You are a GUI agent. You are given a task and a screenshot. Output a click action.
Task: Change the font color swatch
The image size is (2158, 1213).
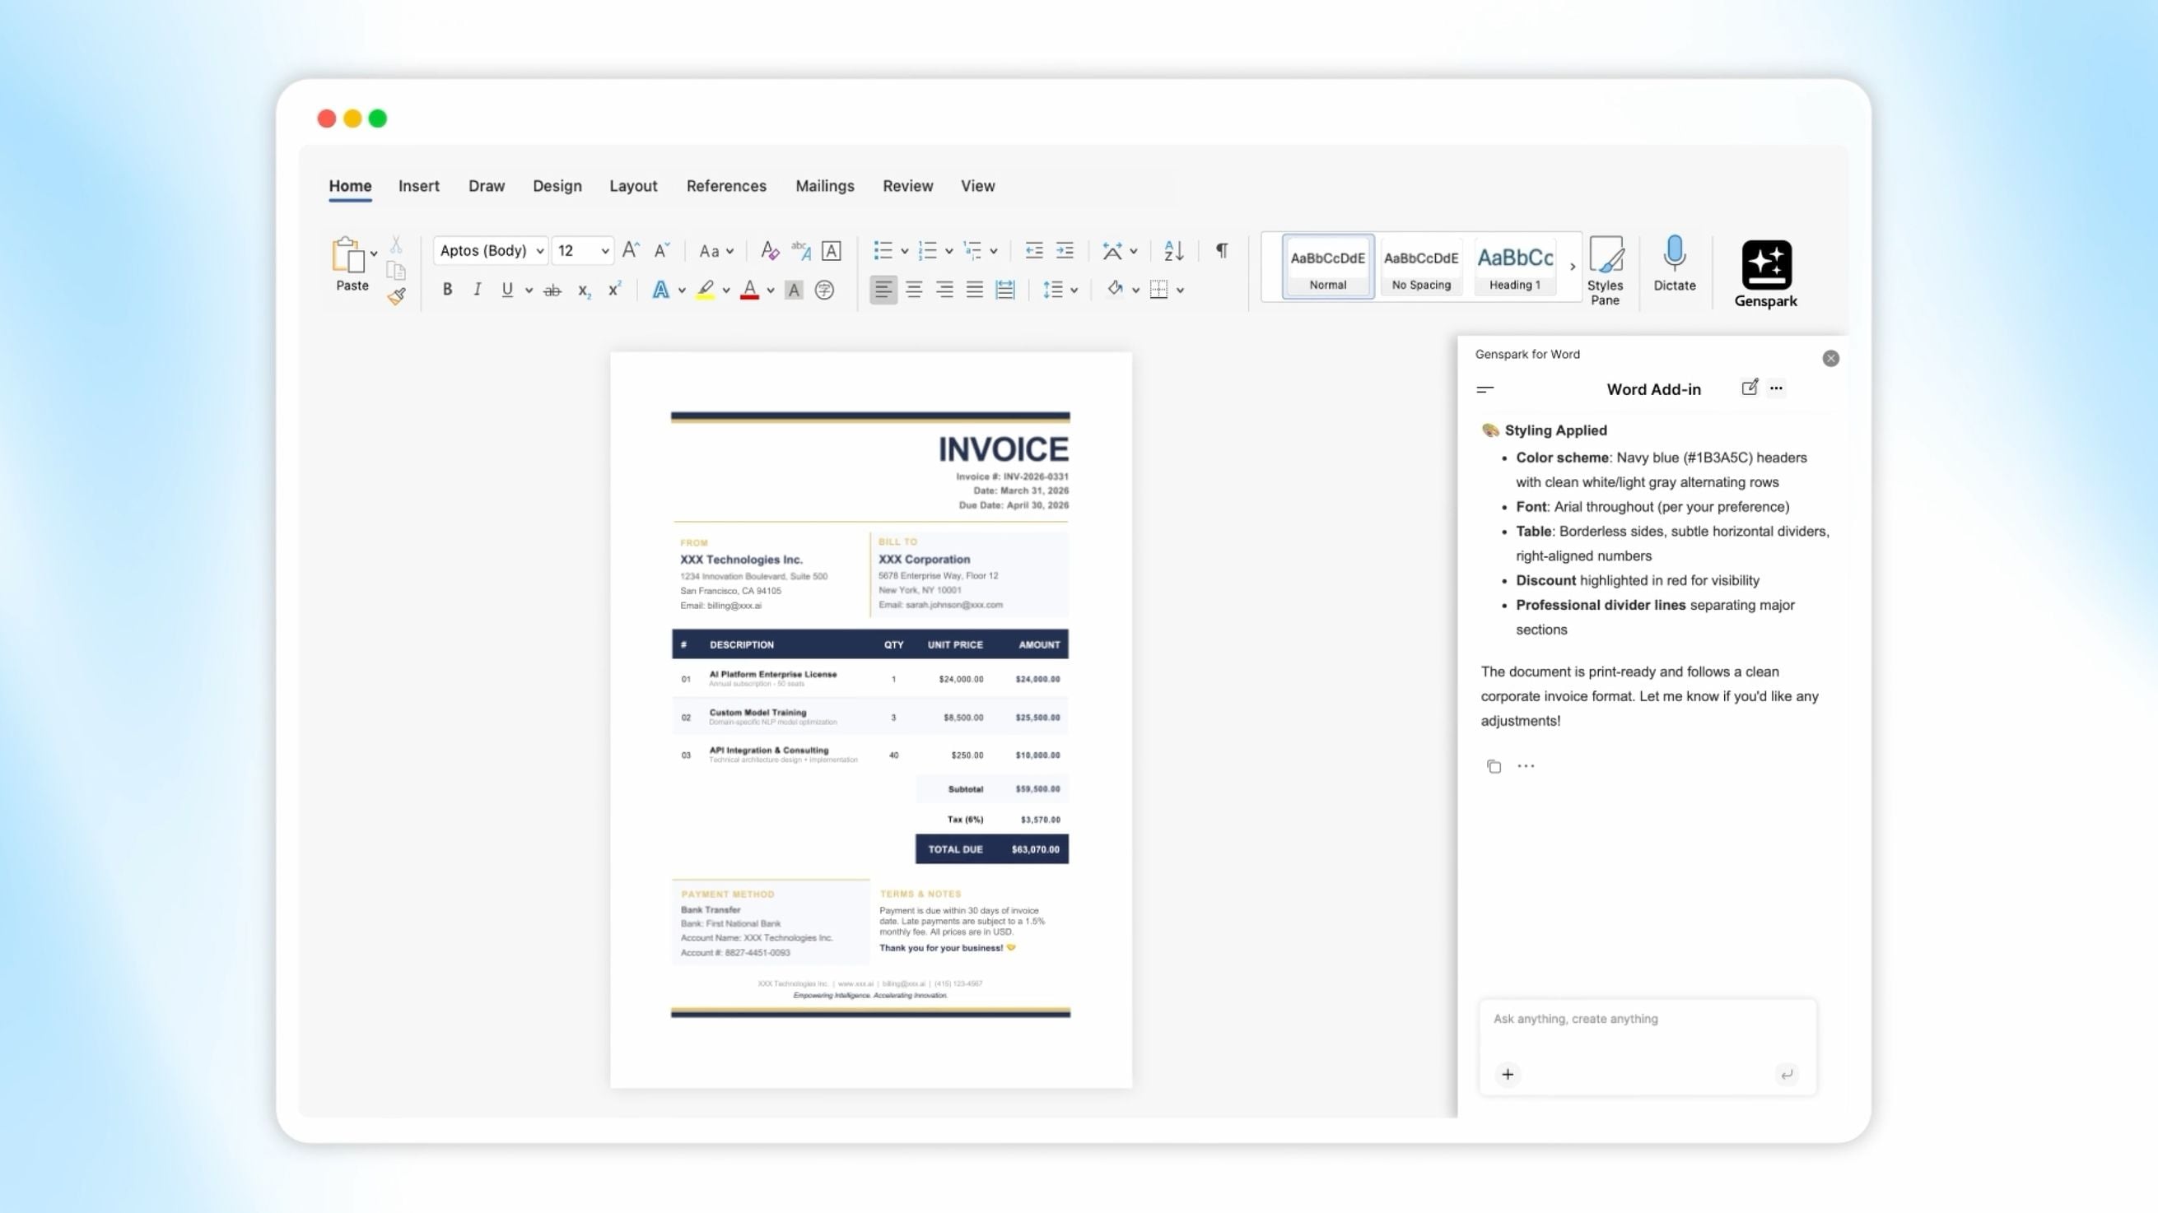(x=752, y=290)
